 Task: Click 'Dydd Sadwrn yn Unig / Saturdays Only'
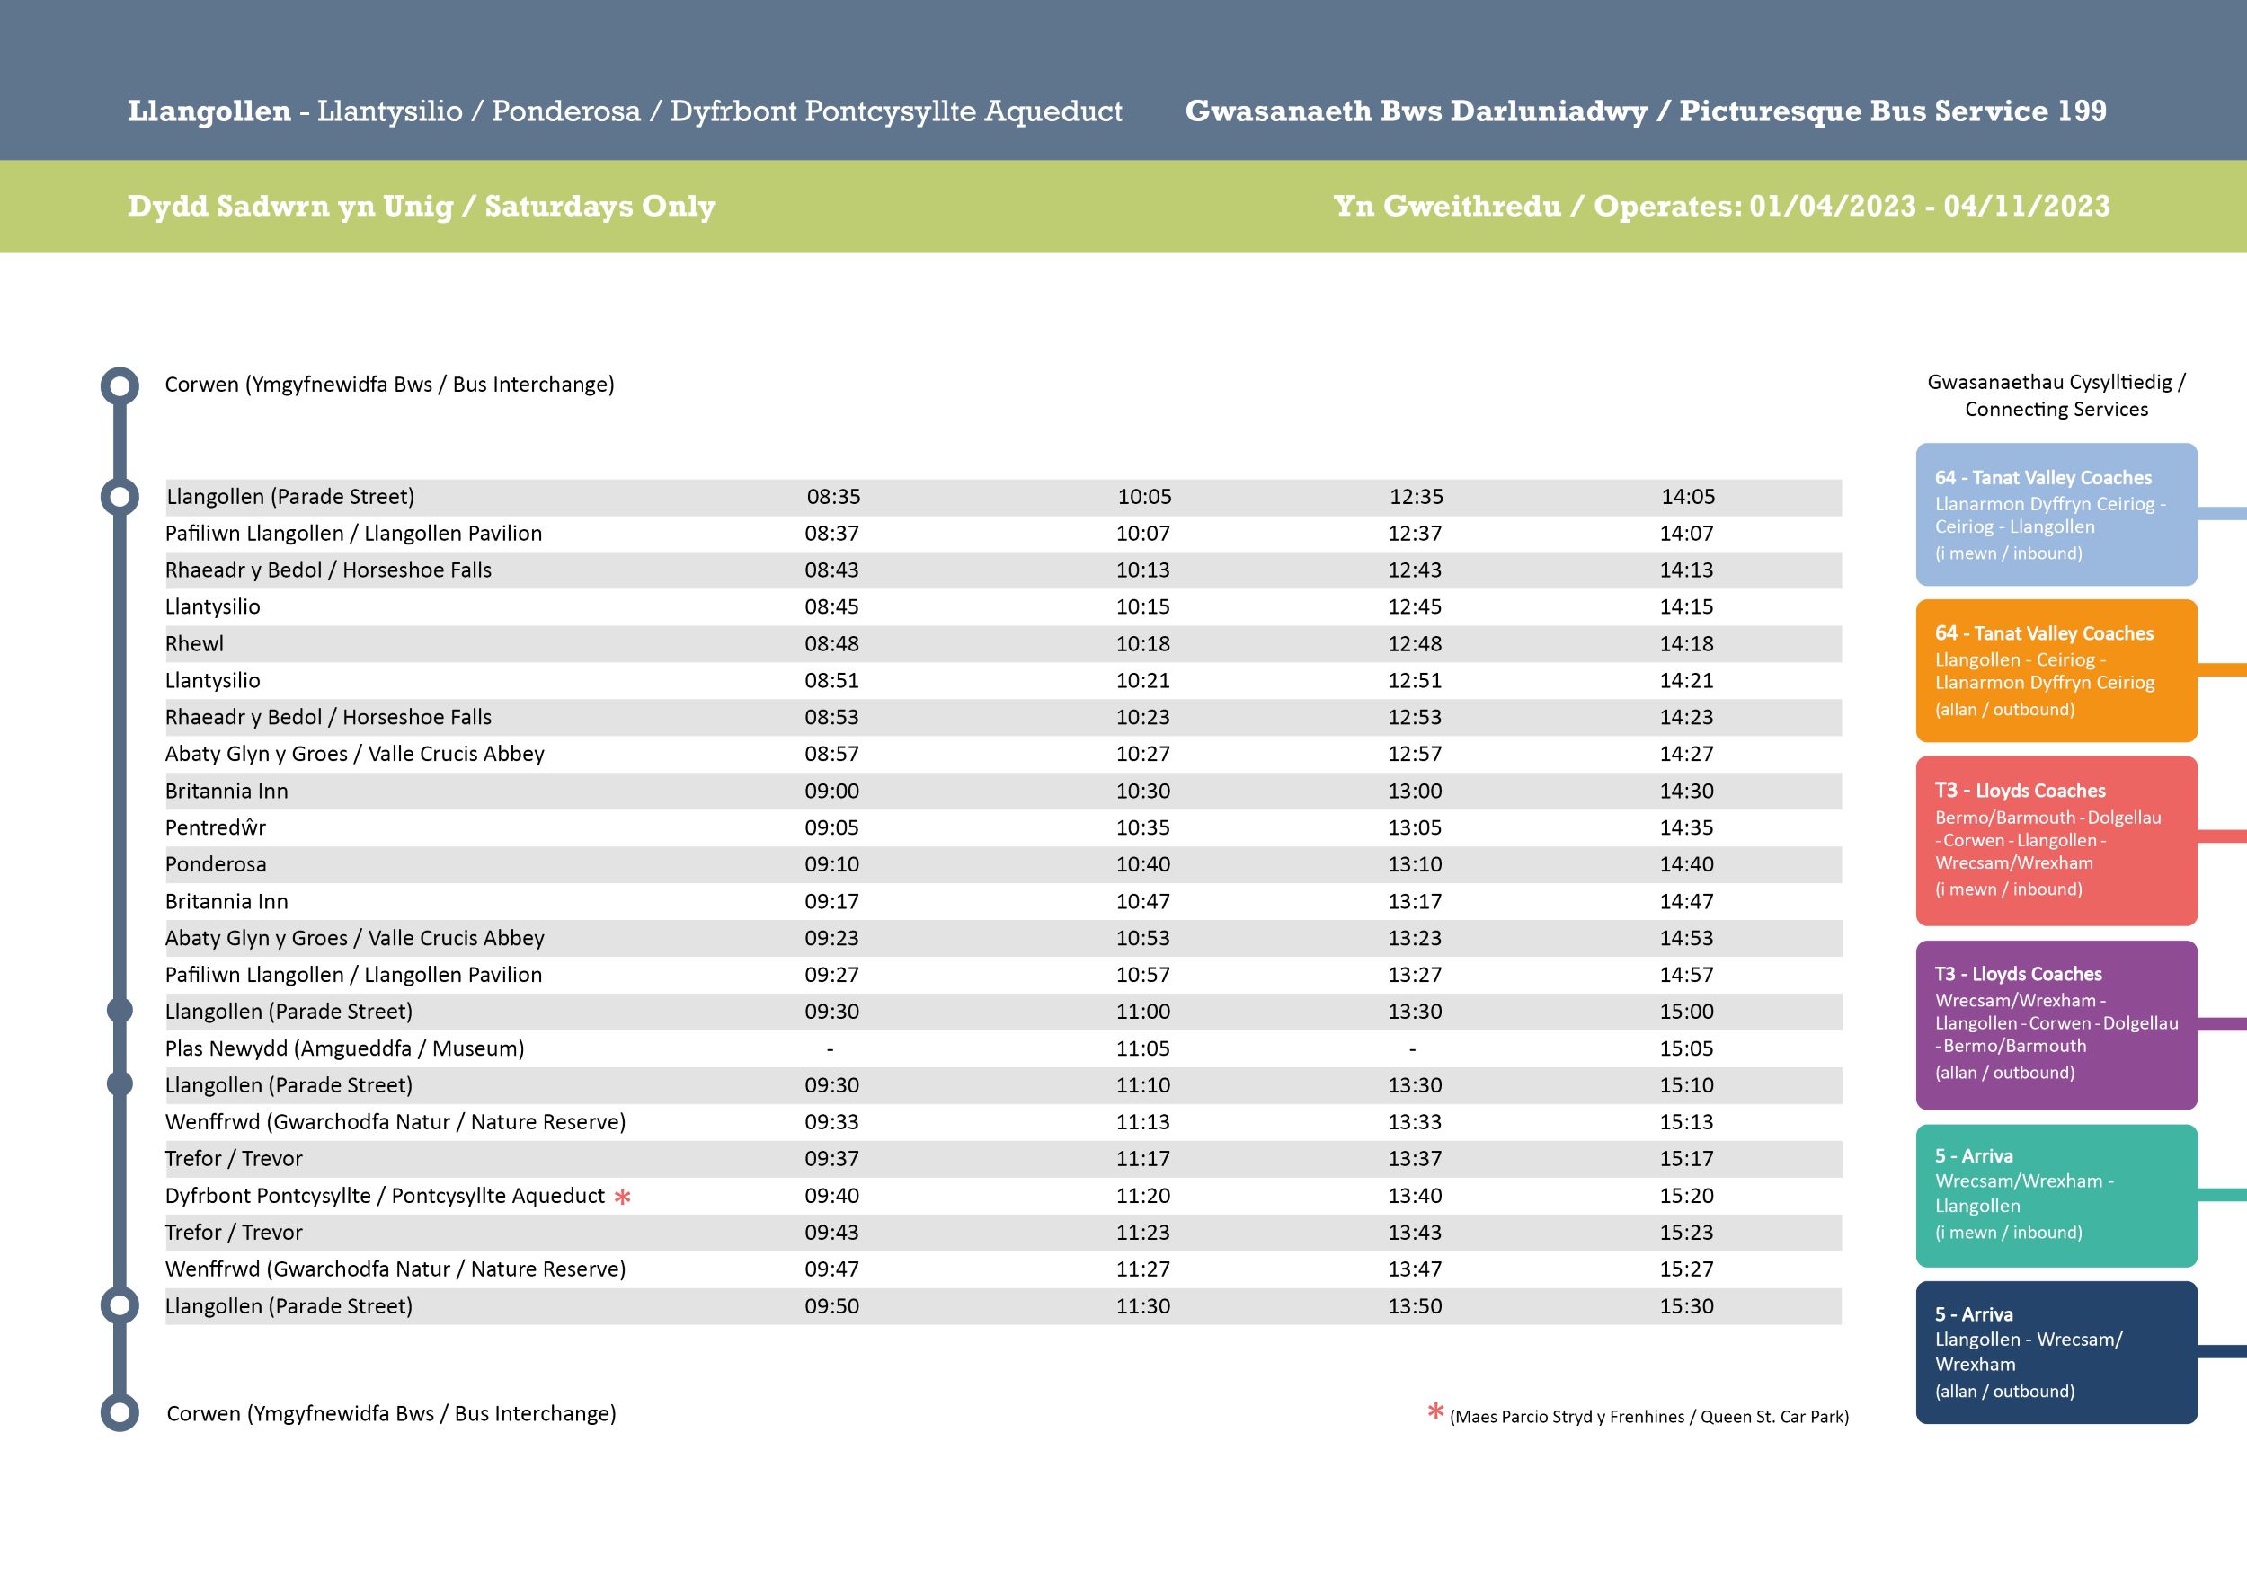click(x=422, y=206)
